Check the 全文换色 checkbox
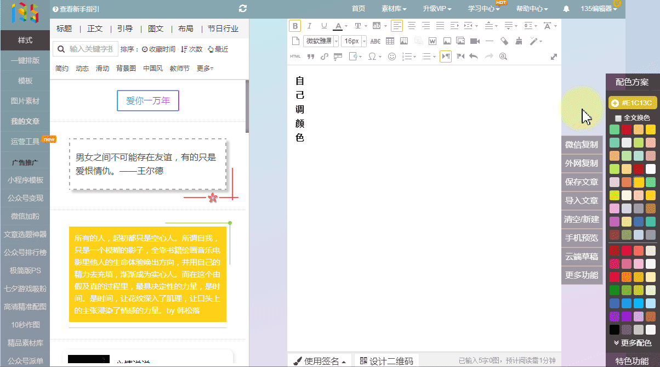 618,118
